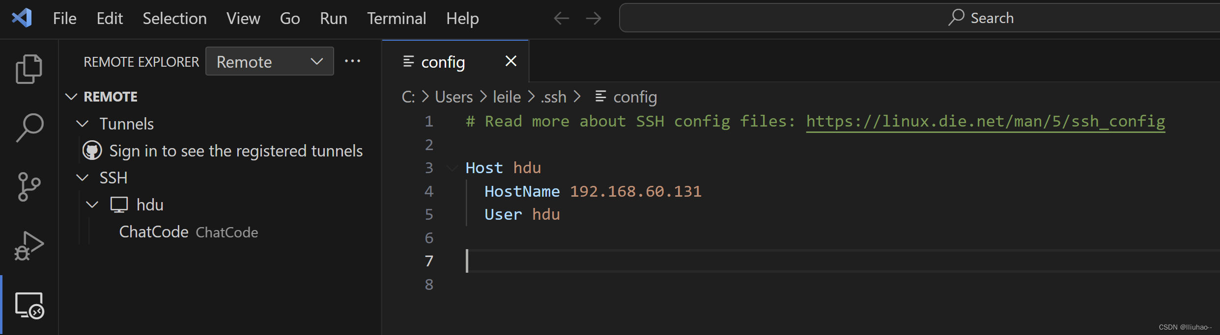Open the Help menu
1220x335 pixels.
point(462,19)
